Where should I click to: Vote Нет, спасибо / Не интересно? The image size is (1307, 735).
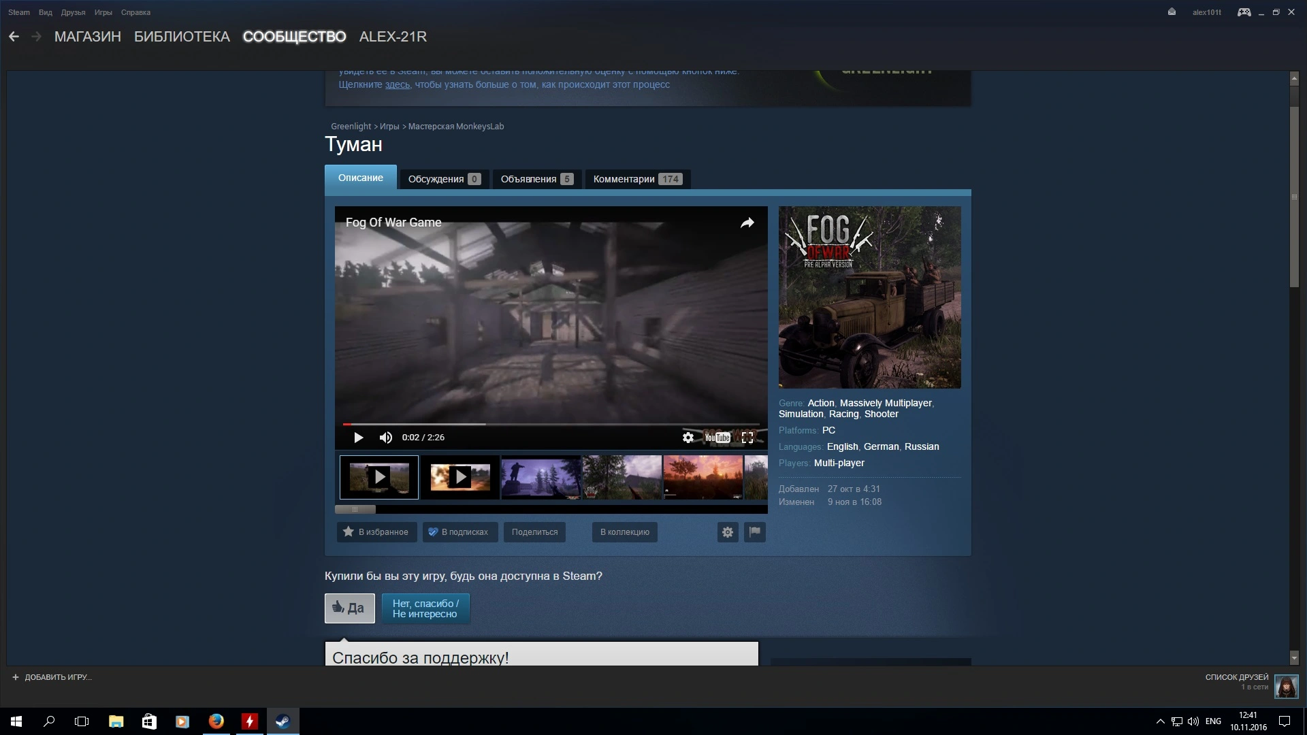coord(425,608)
